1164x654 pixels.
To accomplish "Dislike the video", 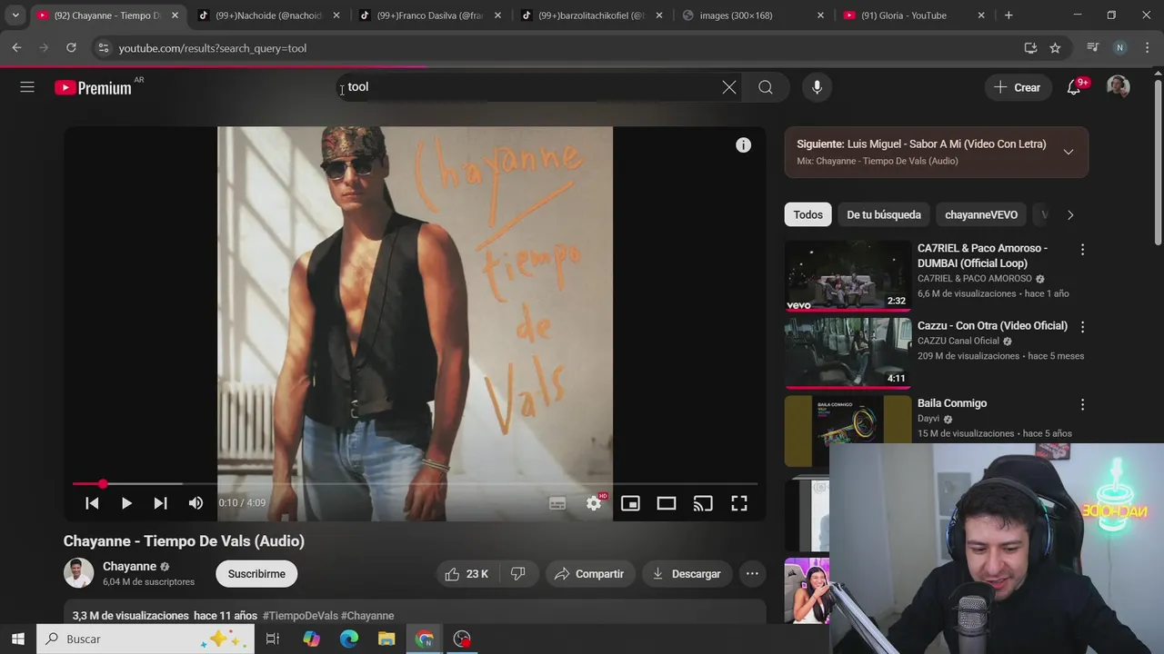I will click(517, 574).
